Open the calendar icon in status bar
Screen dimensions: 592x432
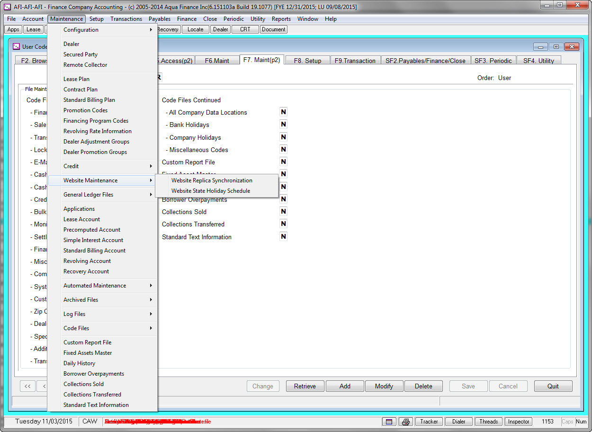(x=389, y=422)
